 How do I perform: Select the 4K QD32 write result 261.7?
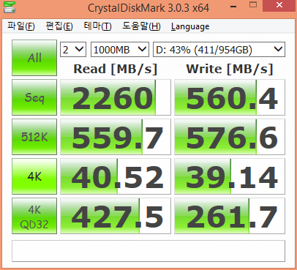click(x=230, y=216)
